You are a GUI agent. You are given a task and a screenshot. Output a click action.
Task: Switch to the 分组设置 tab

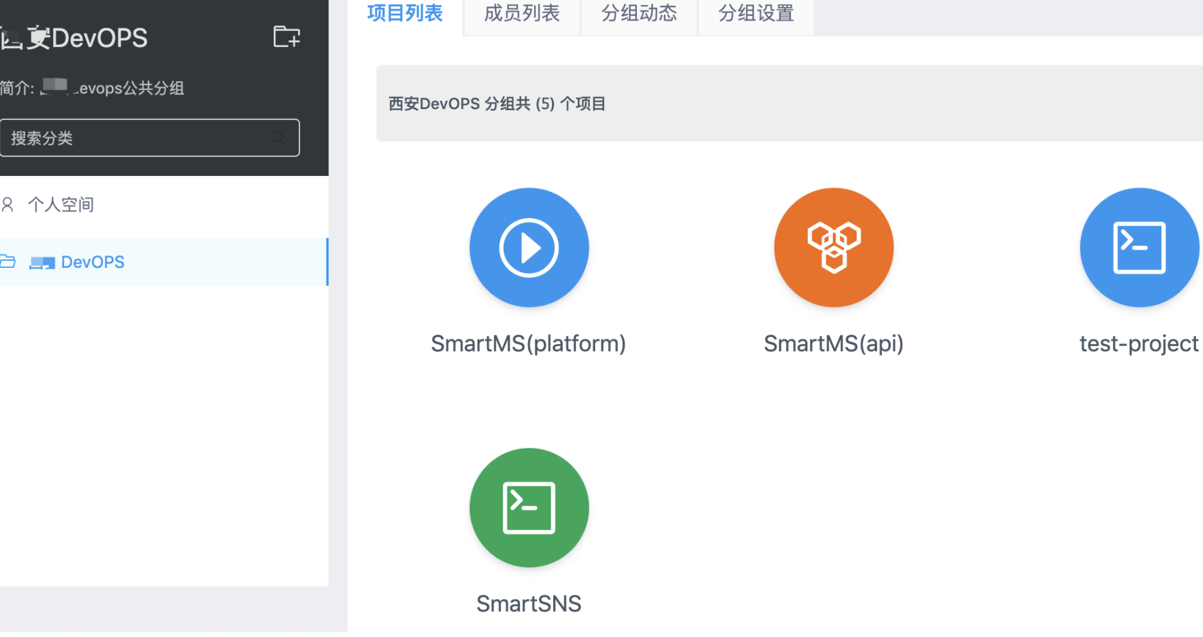pos(756,13)
